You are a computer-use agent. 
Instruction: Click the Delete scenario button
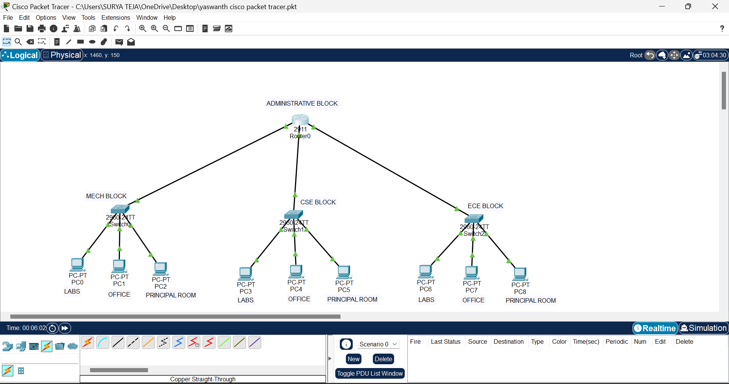click(x=383, y=359)
